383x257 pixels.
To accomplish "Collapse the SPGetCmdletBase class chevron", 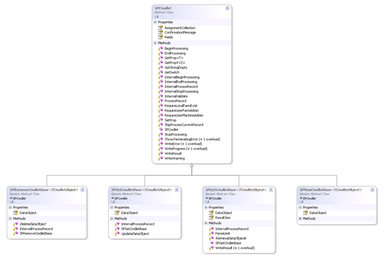I will pyautogui.click(x=271, y=190).
